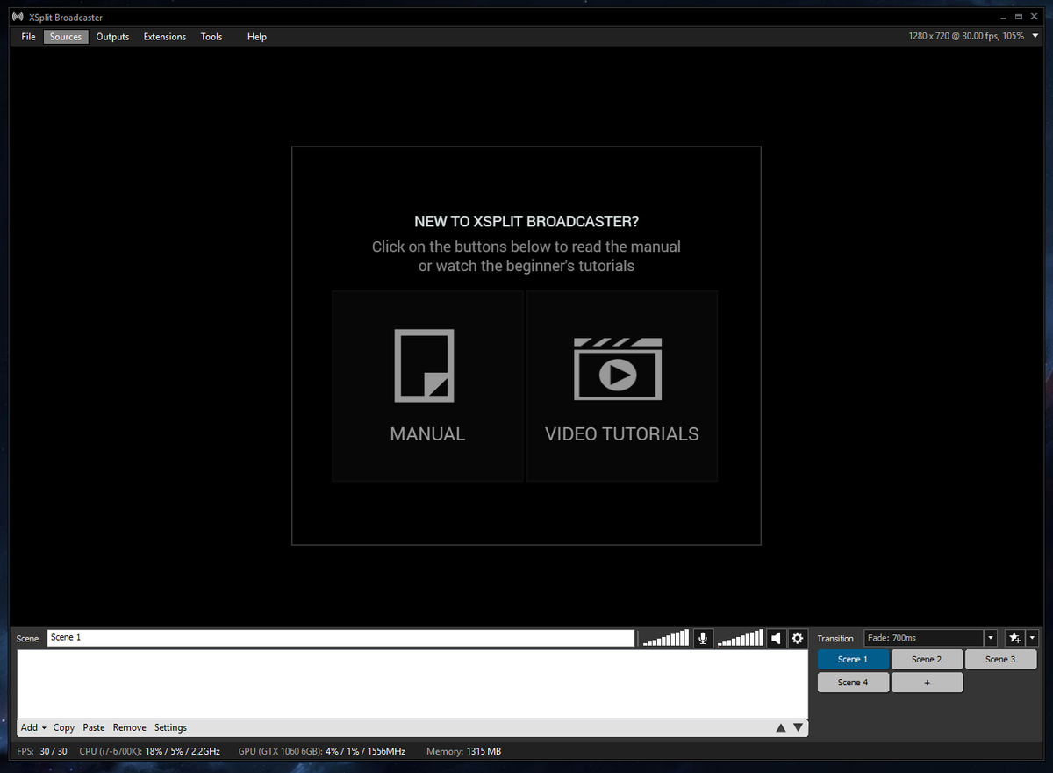Image resolution: width=1053 pixels, height=773 pixels.
Task: Raise source order with the up arrow
Action: [781, 727]
